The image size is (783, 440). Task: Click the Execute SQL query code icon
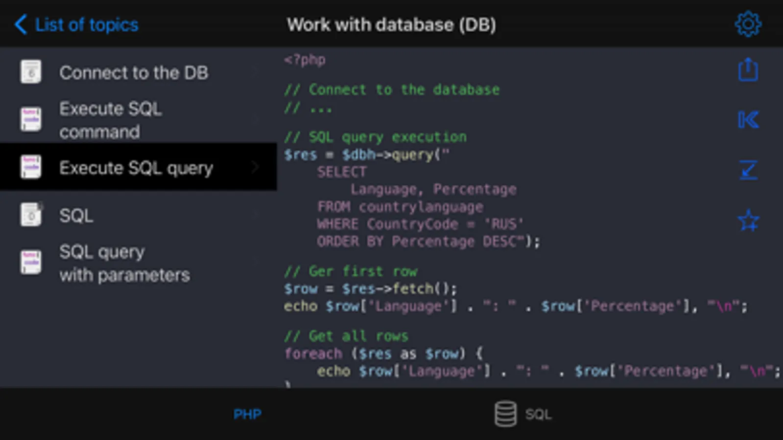(31, 167)
